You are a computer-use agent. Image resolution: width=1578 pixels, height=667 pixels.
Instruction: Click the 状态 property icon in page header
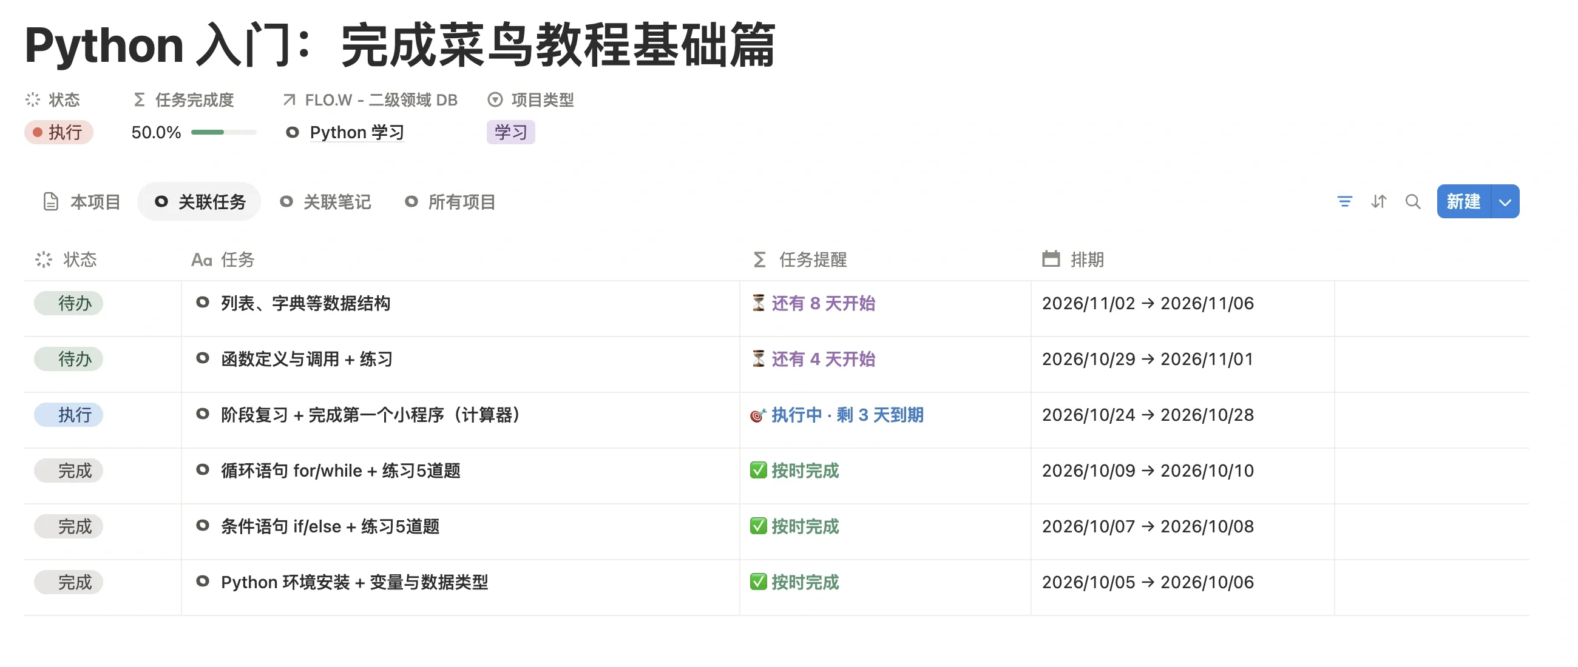[32, 99]
